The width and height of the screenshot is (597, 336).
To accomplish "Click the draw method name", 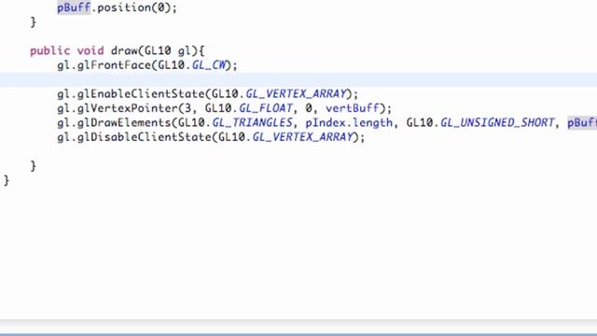I will 124,50.
